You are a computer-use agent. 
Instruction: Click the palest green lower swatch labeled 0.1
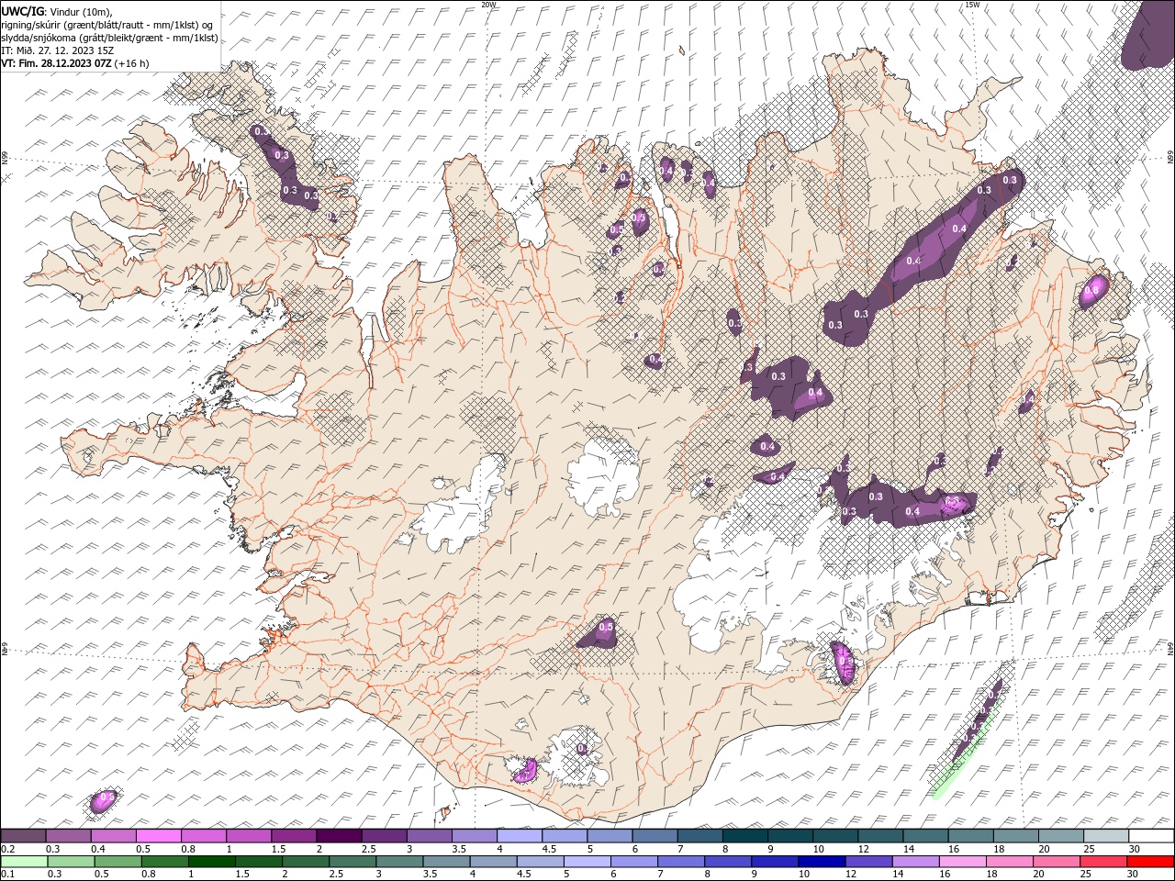pos(24,862)
